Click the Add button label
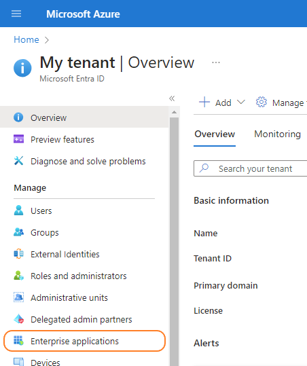Image resolution: width=307 pixels, height=366 pixels. click(x=223, y=103)
